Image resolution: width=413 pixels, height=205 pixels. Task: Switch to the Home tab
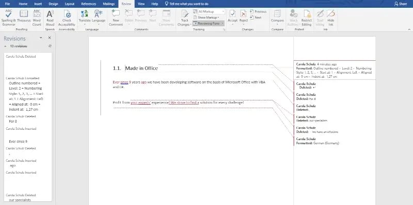click(23, 4)
